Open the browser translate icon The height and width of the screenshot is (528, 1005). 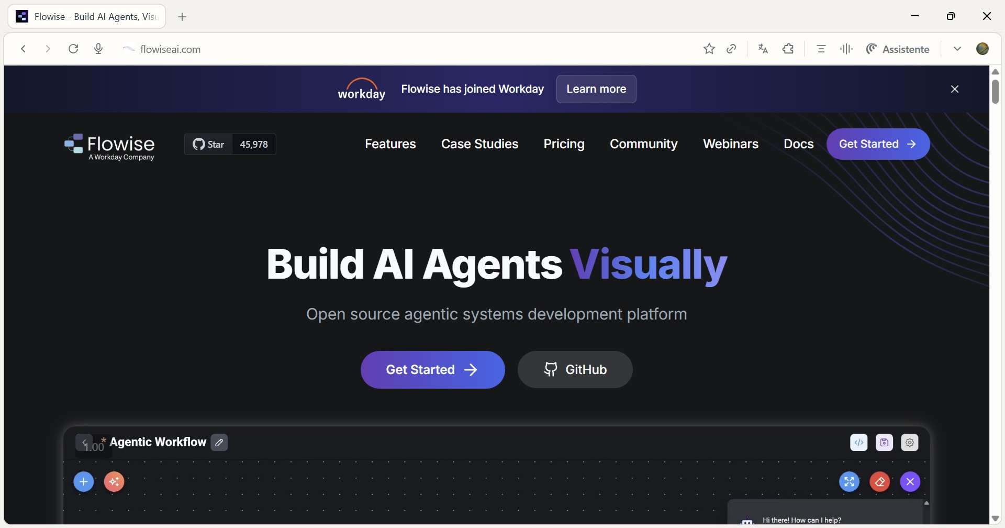(x=763, y=49)
